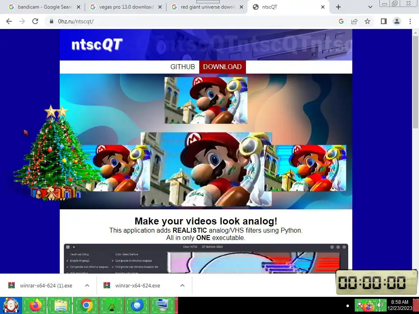
Task: Open the Santa Start button
Action: (11, 305)
